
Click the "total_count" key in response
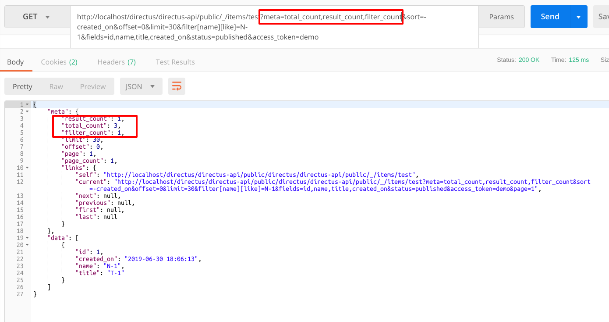pyautogui.click(x=84, y=125)
